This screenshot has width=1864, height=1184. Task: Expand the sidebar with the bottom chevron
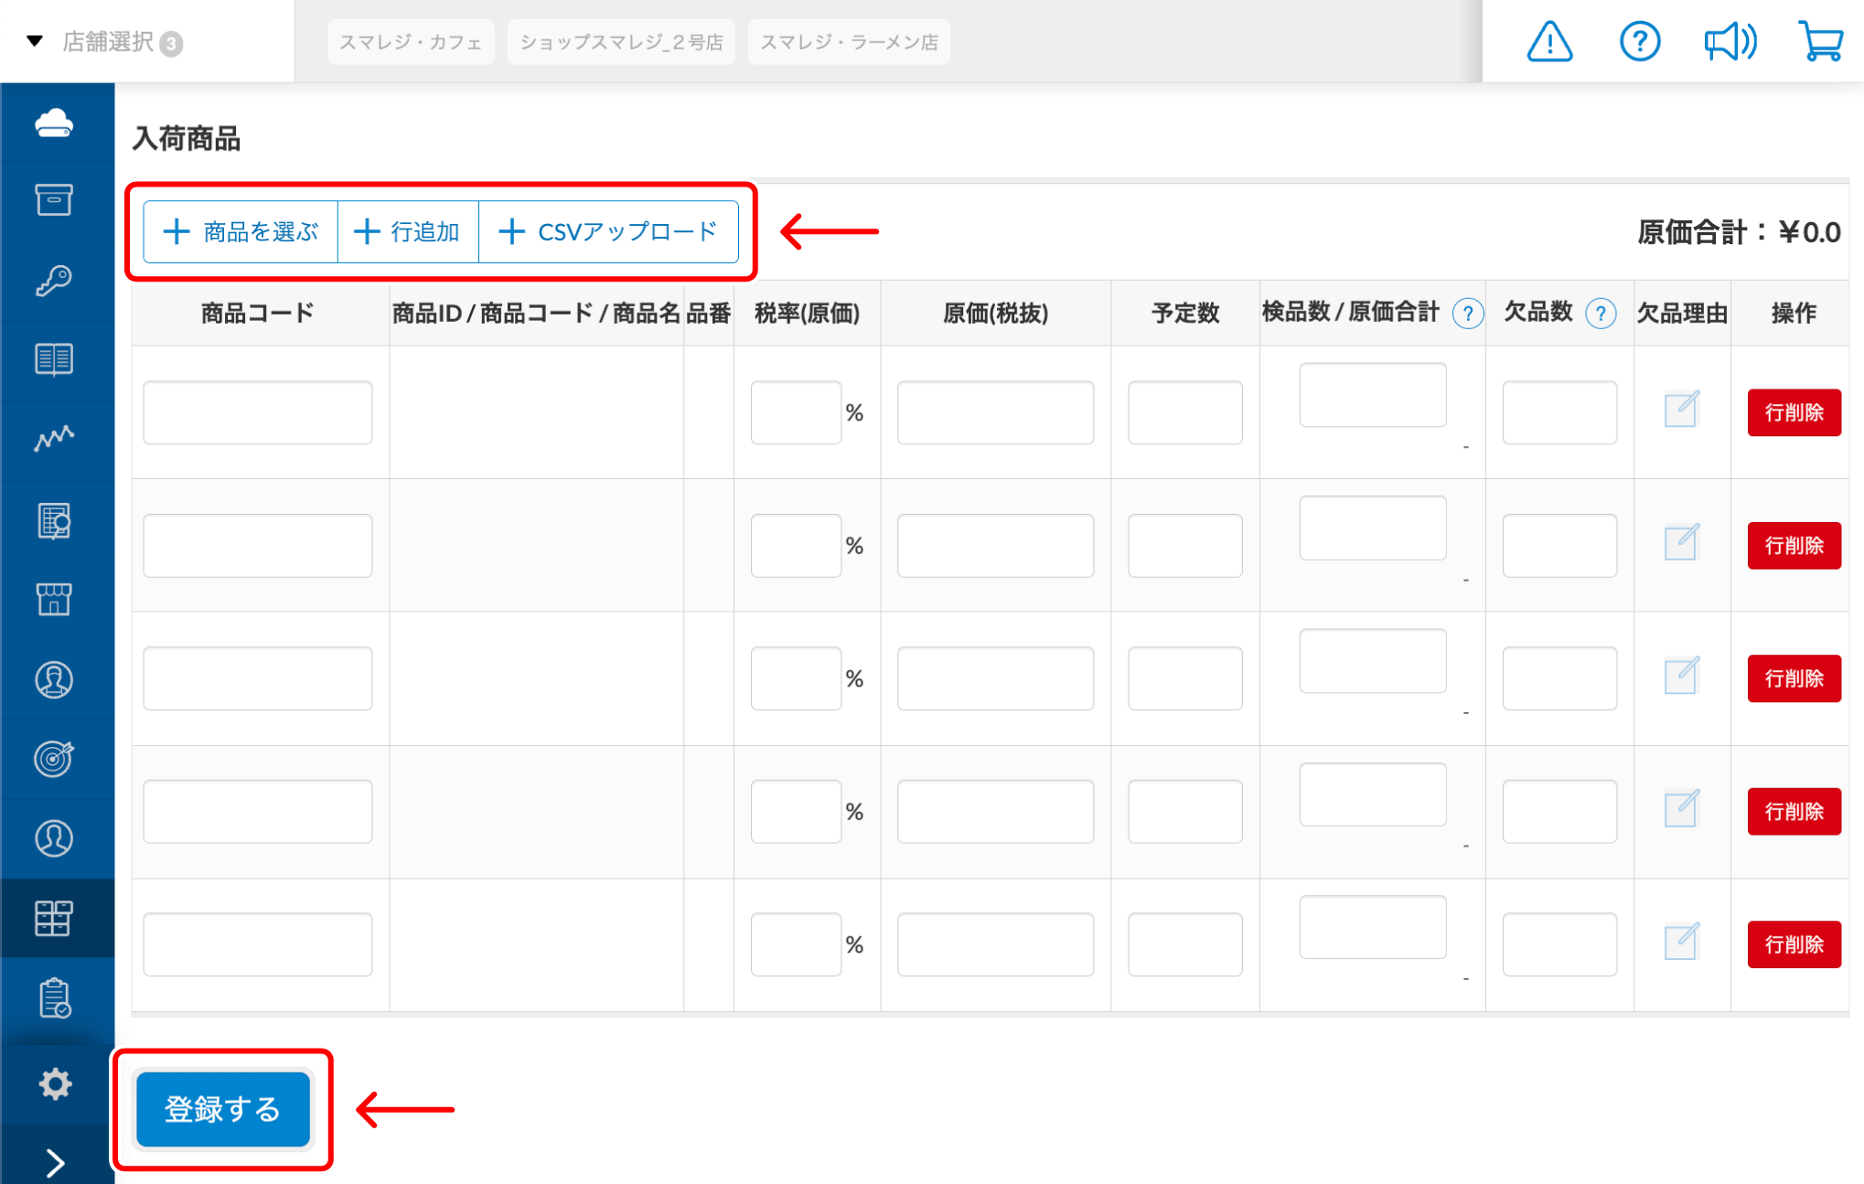pyautogui.click(x=55, y=1162)
